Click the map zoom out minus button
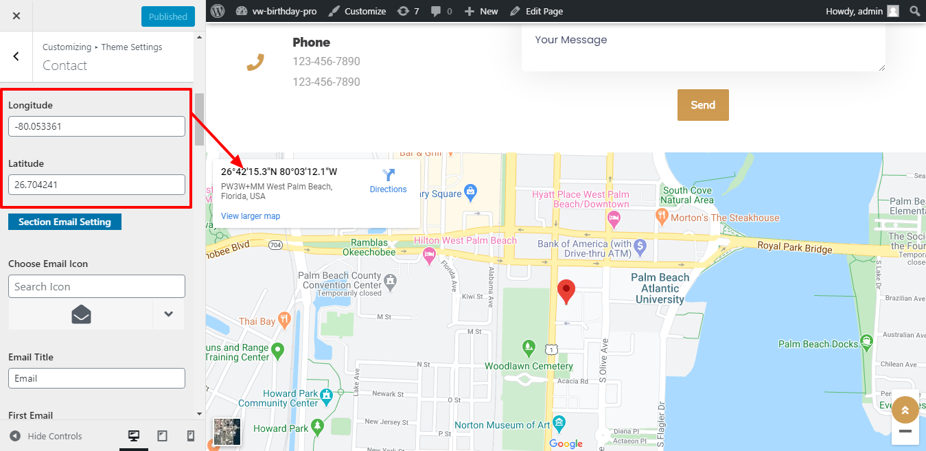The image size is (926, 451). [905, 431]
